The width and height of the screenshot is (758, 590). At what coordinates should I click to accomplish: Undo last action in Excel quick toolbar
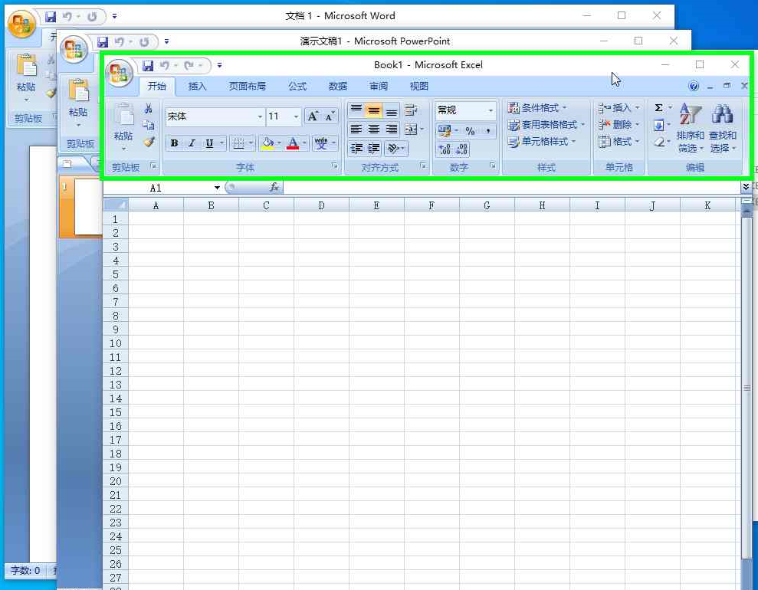[164, 65]
